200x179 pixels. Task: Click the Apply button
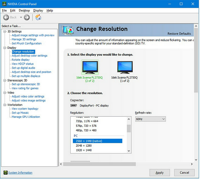tap(160, 172)
